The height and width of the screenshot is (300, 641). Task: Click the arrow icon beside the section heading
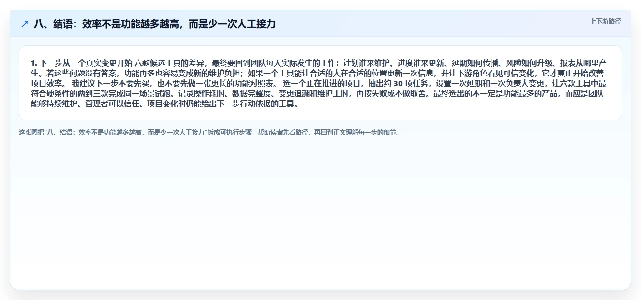pos(24,24)
